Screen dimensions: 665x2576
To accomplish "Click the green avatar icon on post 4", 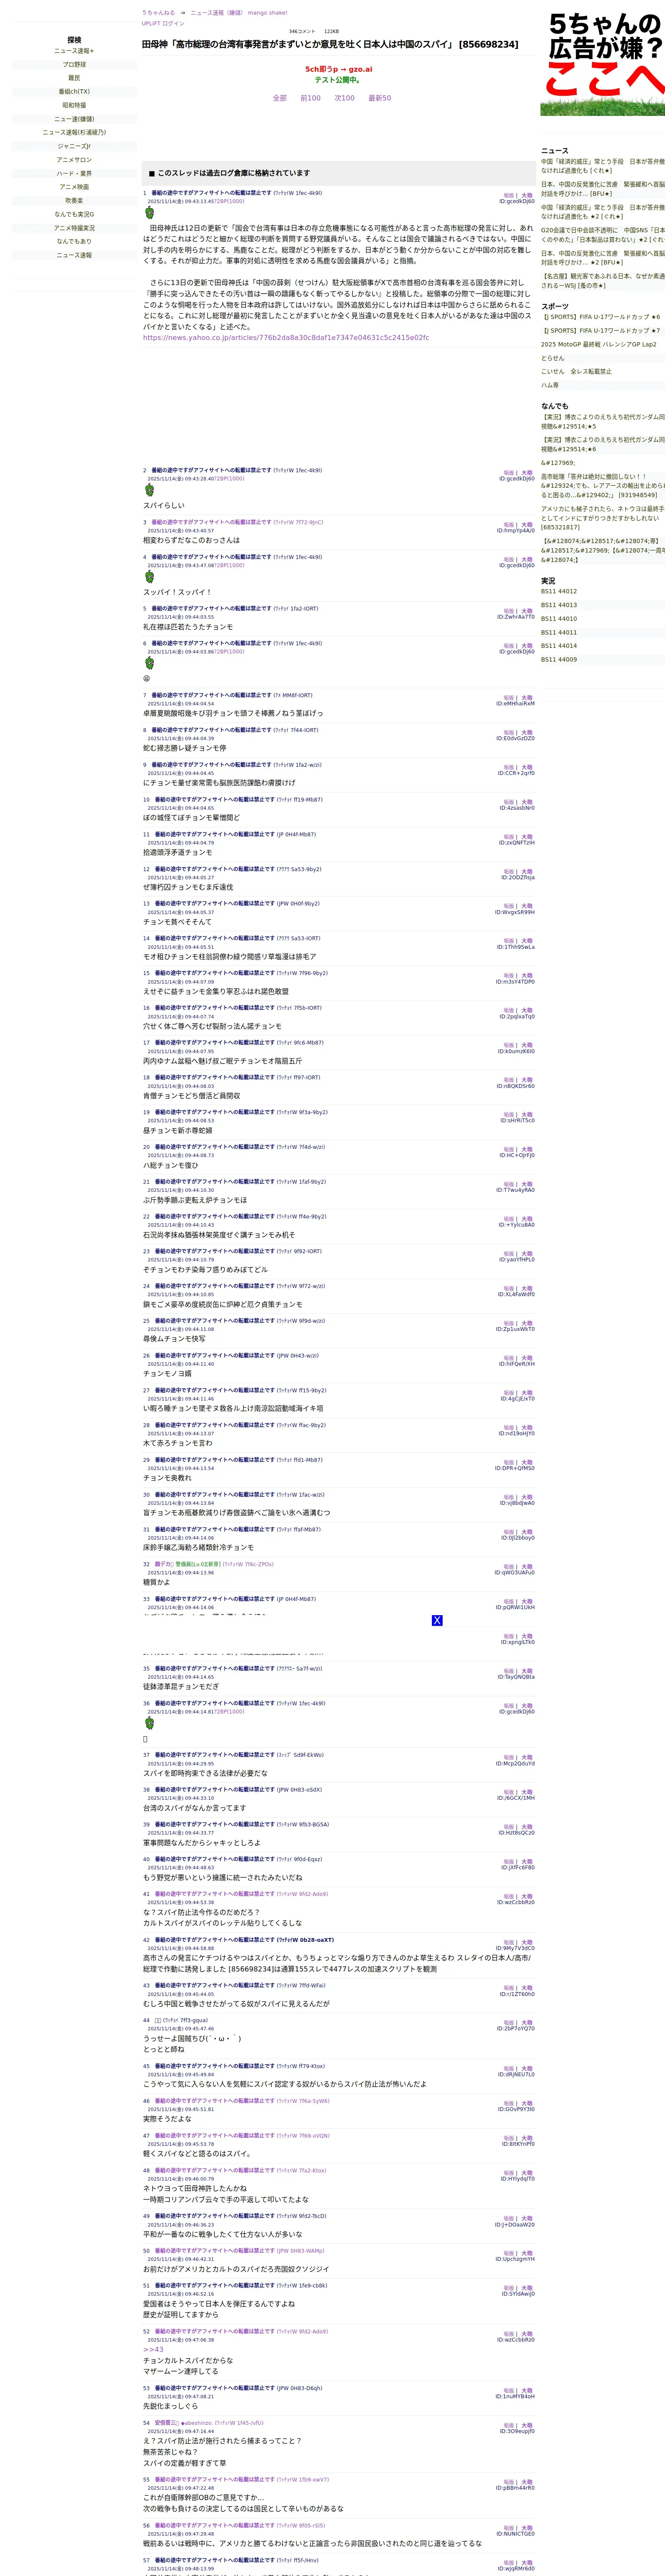I will click(150, 577).
